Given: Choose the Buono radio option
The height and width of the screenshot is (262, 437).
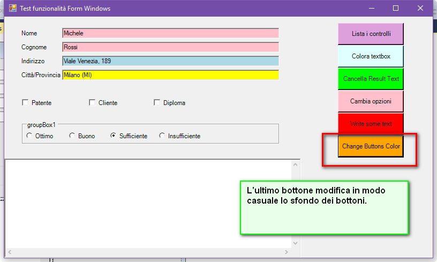Looking at the screenshot, I should click(72, 136).
